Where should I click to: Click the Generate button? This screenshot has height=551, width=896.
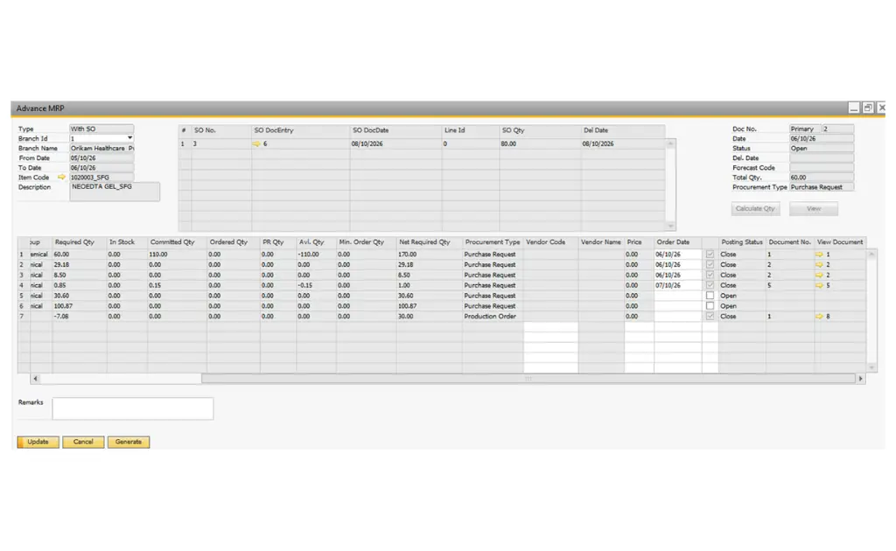pyautogui.click(x=129, y=442)
